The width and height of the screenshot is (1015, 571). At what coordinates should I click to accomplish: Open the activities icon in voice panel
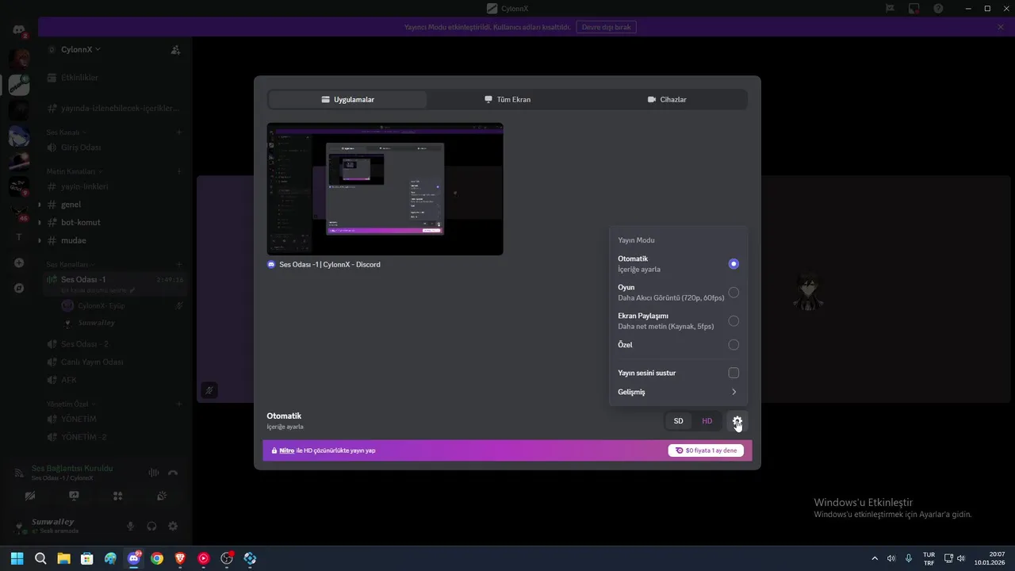pyautogui.click(x=118, y=496)
